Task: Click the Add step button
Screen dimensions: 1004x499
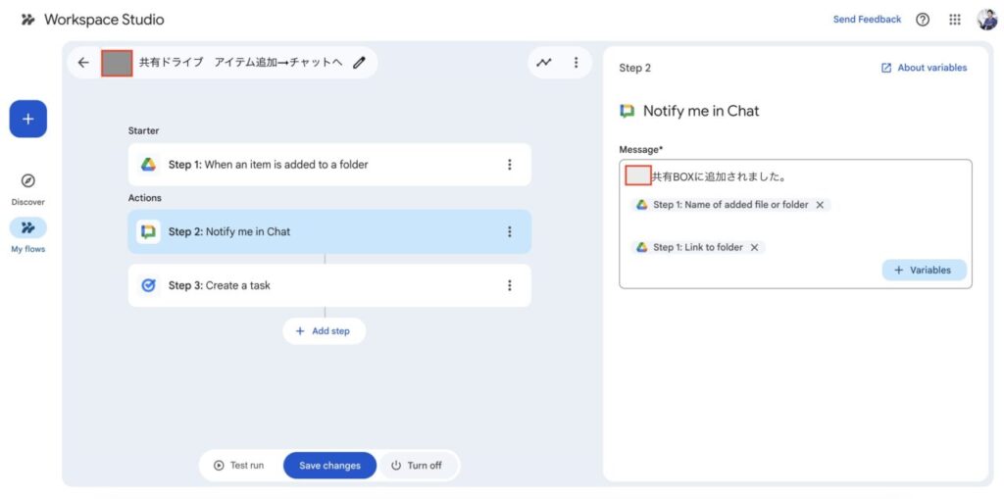Action: [324, 331]
